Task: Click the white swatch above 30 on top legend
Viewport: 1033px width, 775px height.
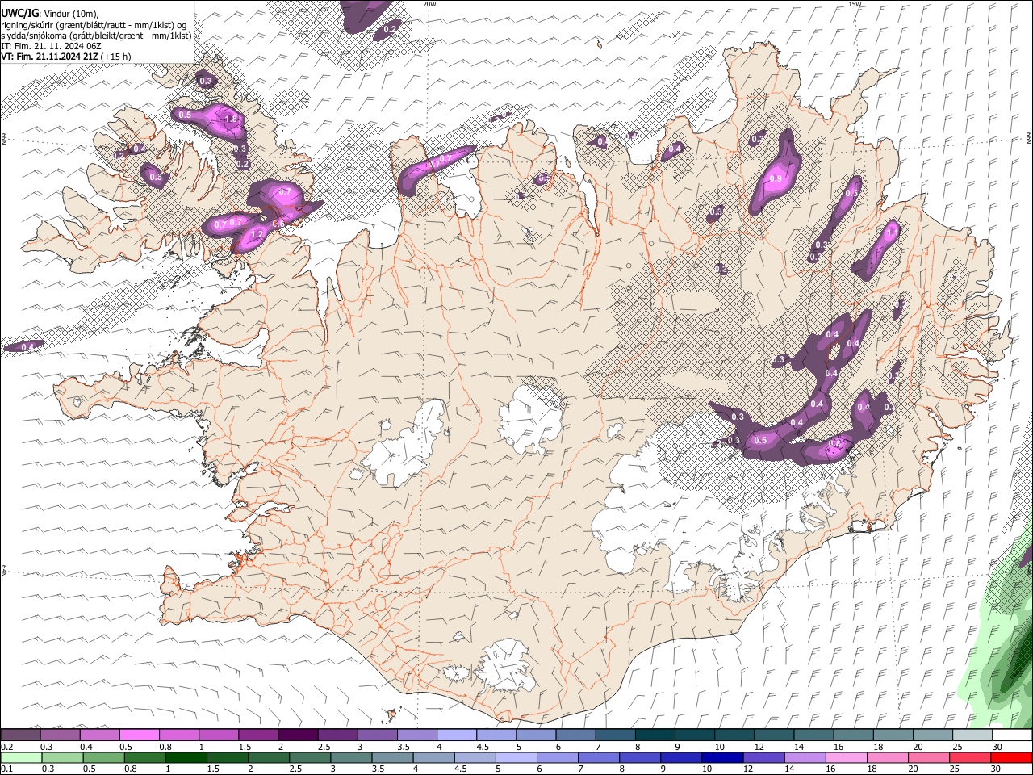Action: click(x=1013, y=735)
